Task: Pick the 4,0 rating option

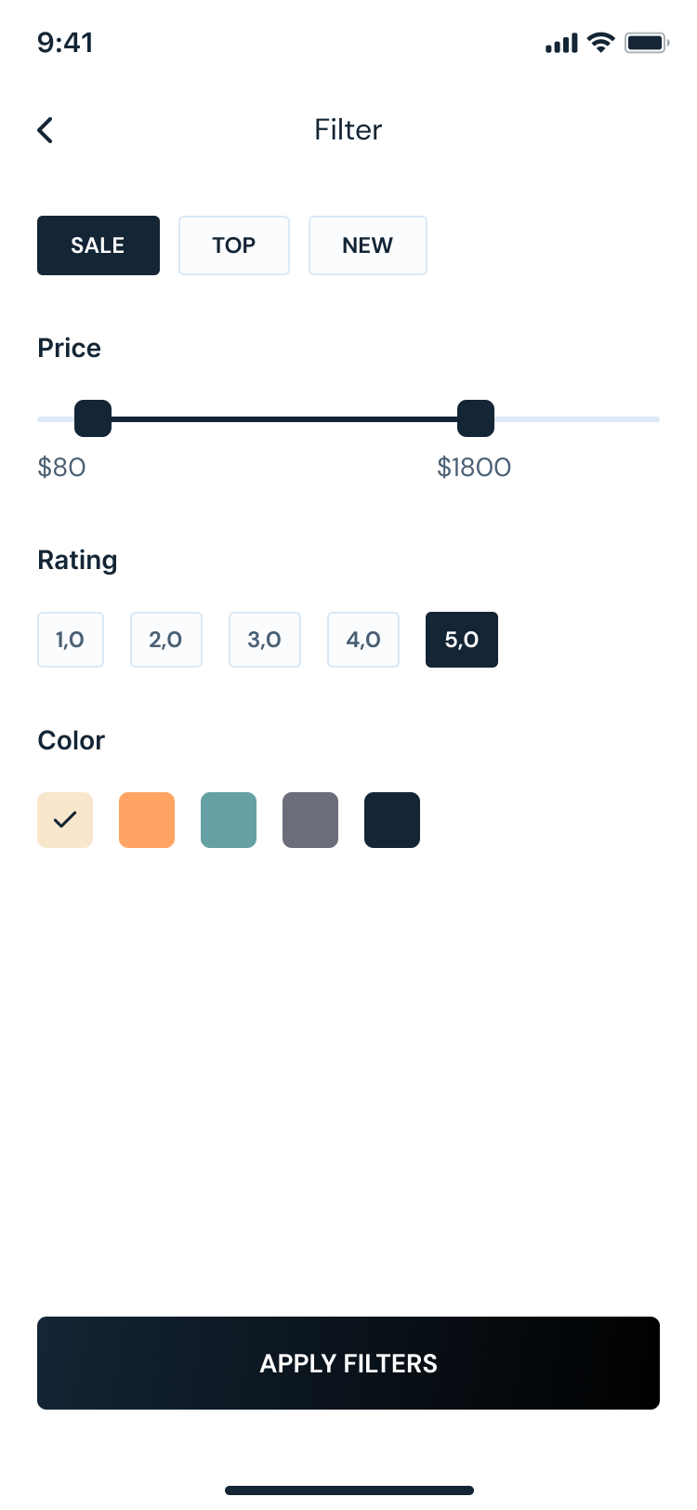Action: tap(363, 640)
